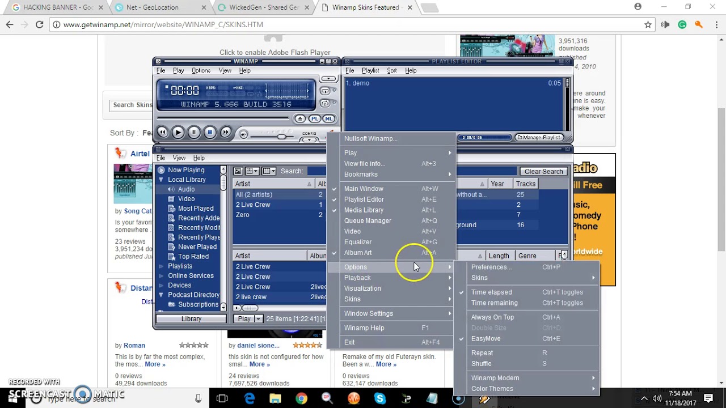This screenshot has width=726, height=408.
Task: Click the album art view icon in Media Library toolbar
Action: point(238,171)
